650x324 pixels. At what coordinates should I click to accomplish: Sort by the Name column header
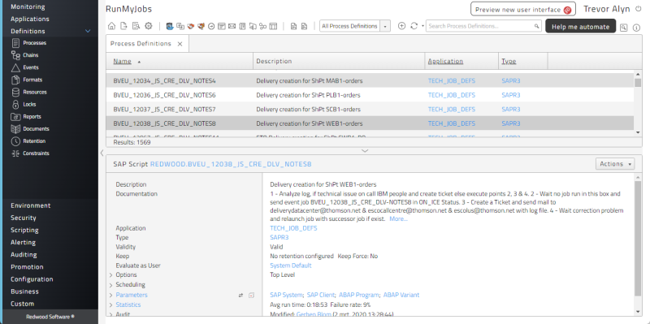(123, 62)
